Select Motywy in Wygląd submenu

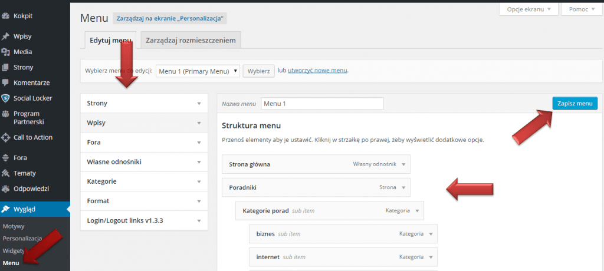14,226
